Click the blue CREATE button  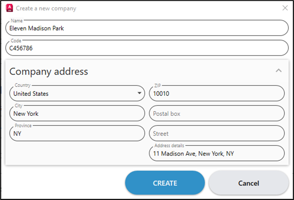165,183
